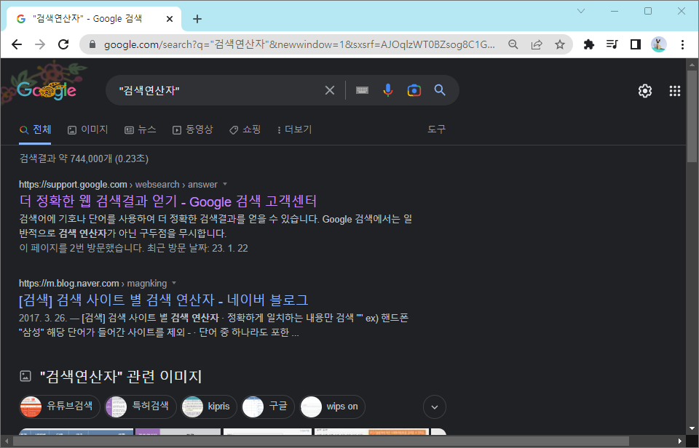
Task: Start voice search with microphone
Action: tap(388, 90)
